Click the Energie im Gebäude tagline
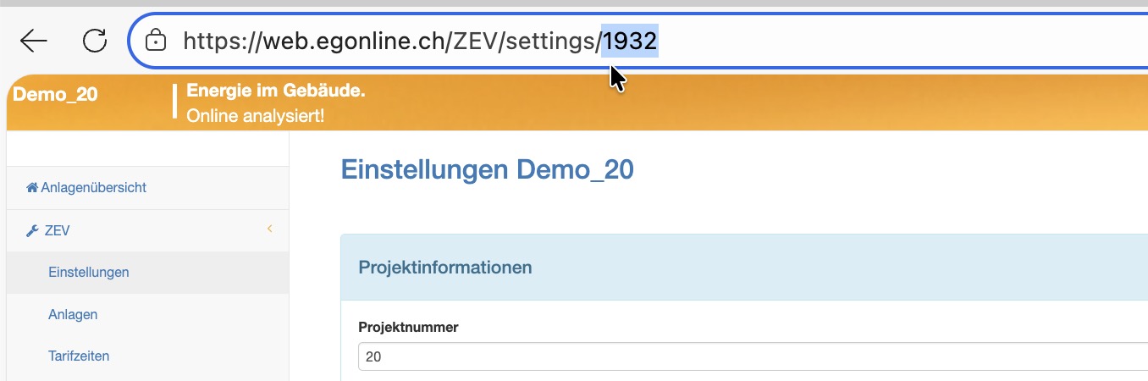 coord(276,91)
